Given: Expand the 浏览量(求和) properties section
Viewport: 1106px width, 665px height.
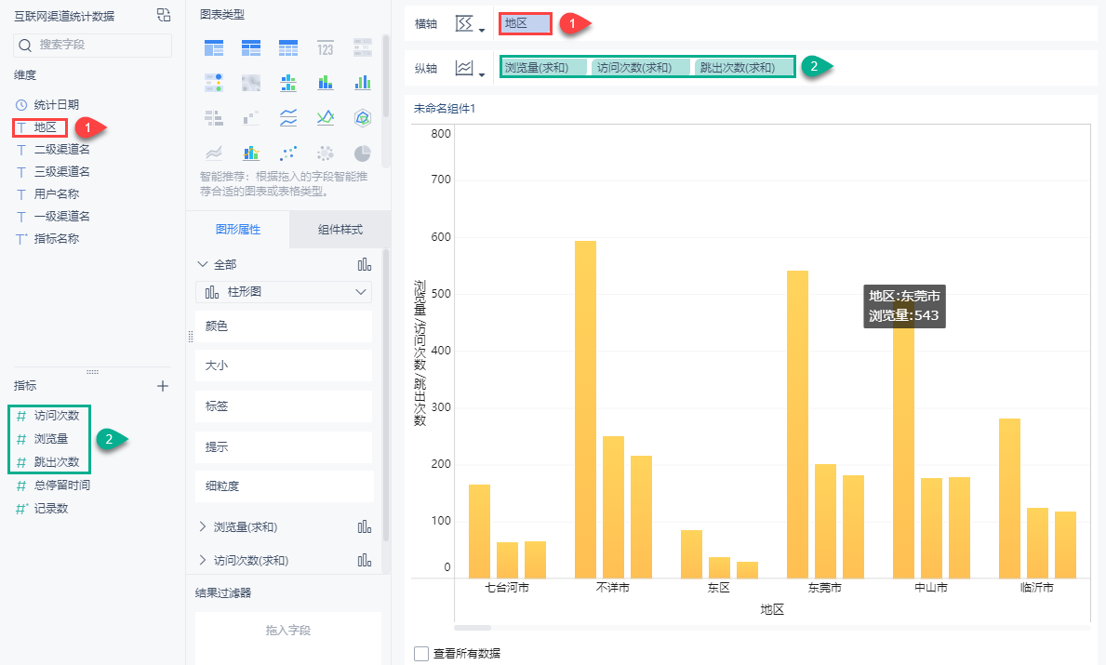Looking at the screenshot, I should coord(203,526).
